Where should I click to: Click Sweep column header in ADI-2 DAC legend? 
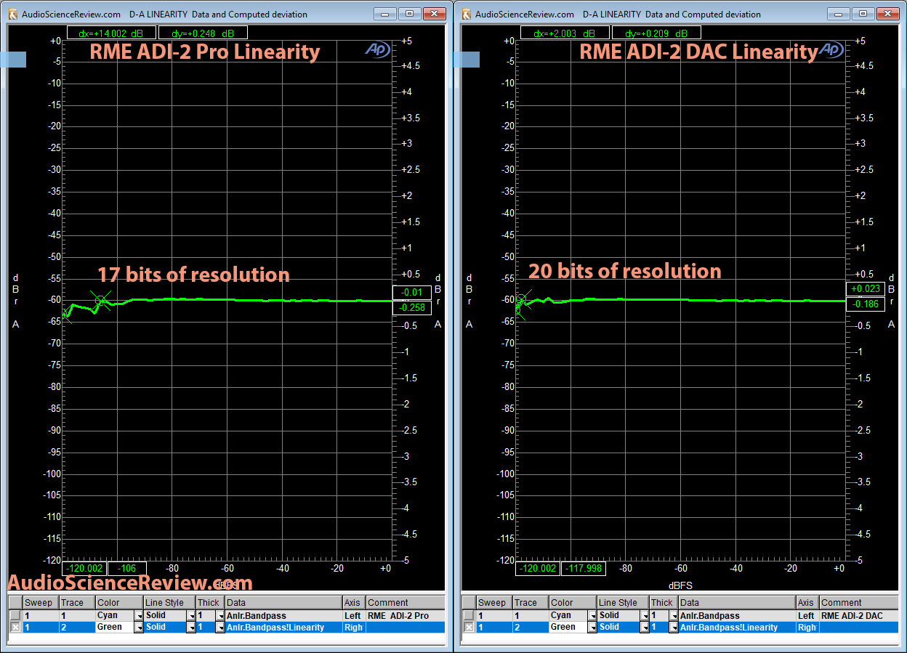(x=493, y=603)
